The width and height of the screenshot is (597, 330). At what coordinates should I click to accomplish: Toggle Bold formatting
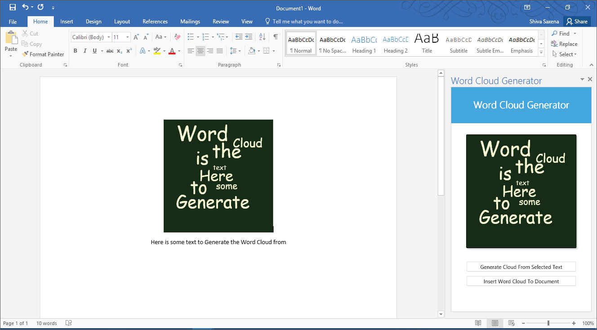(x=75, y=51)
